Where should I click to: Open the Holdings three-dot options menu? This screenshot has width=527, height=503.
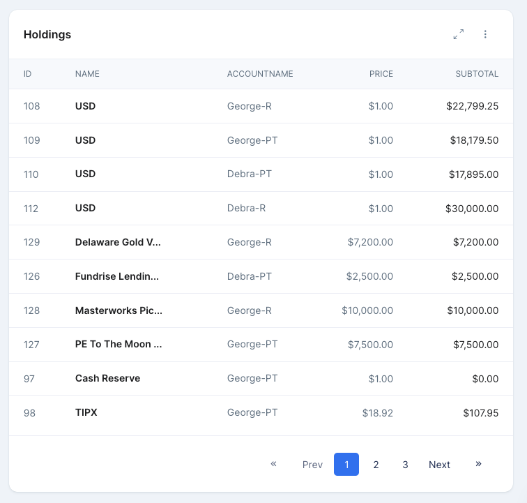(x=485, y=34)
